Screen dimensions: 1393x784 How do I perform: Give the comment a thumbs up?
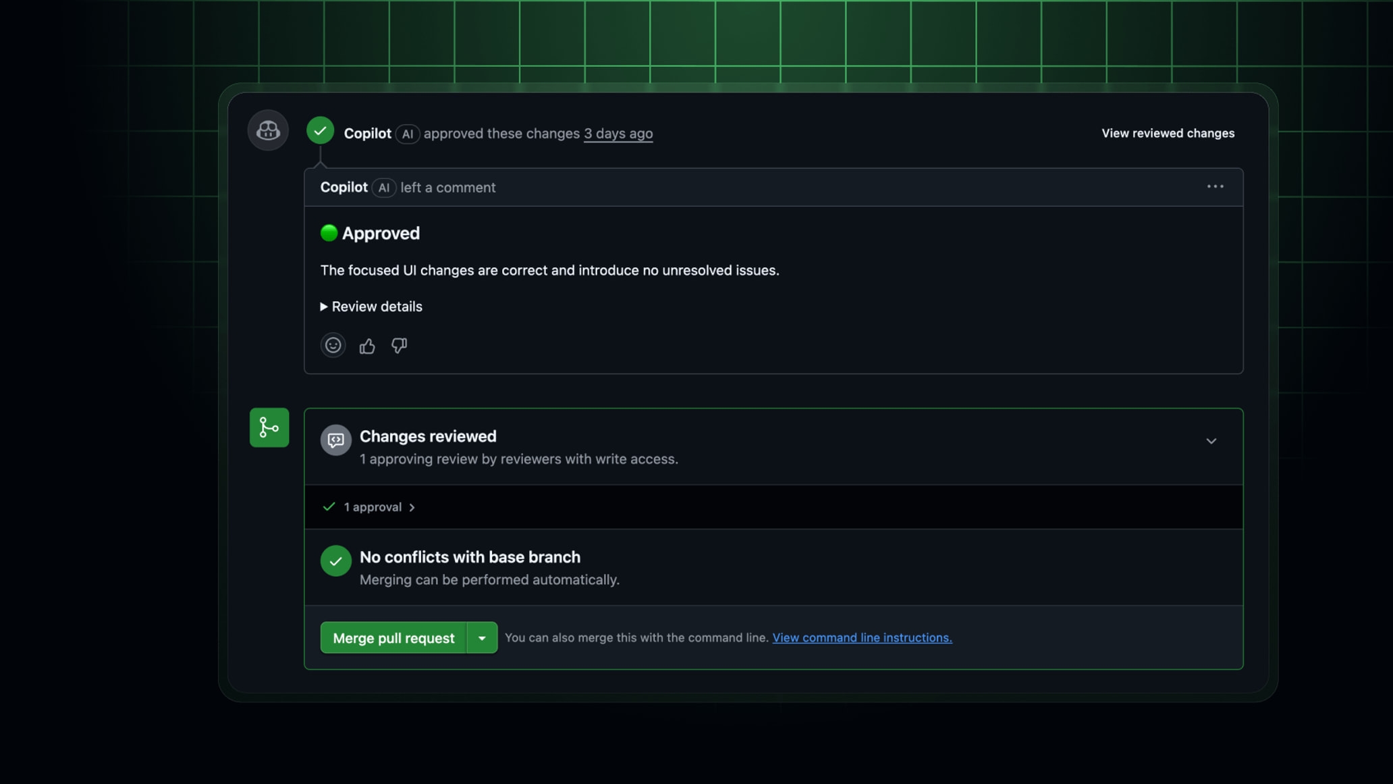(x=367, y=346)
